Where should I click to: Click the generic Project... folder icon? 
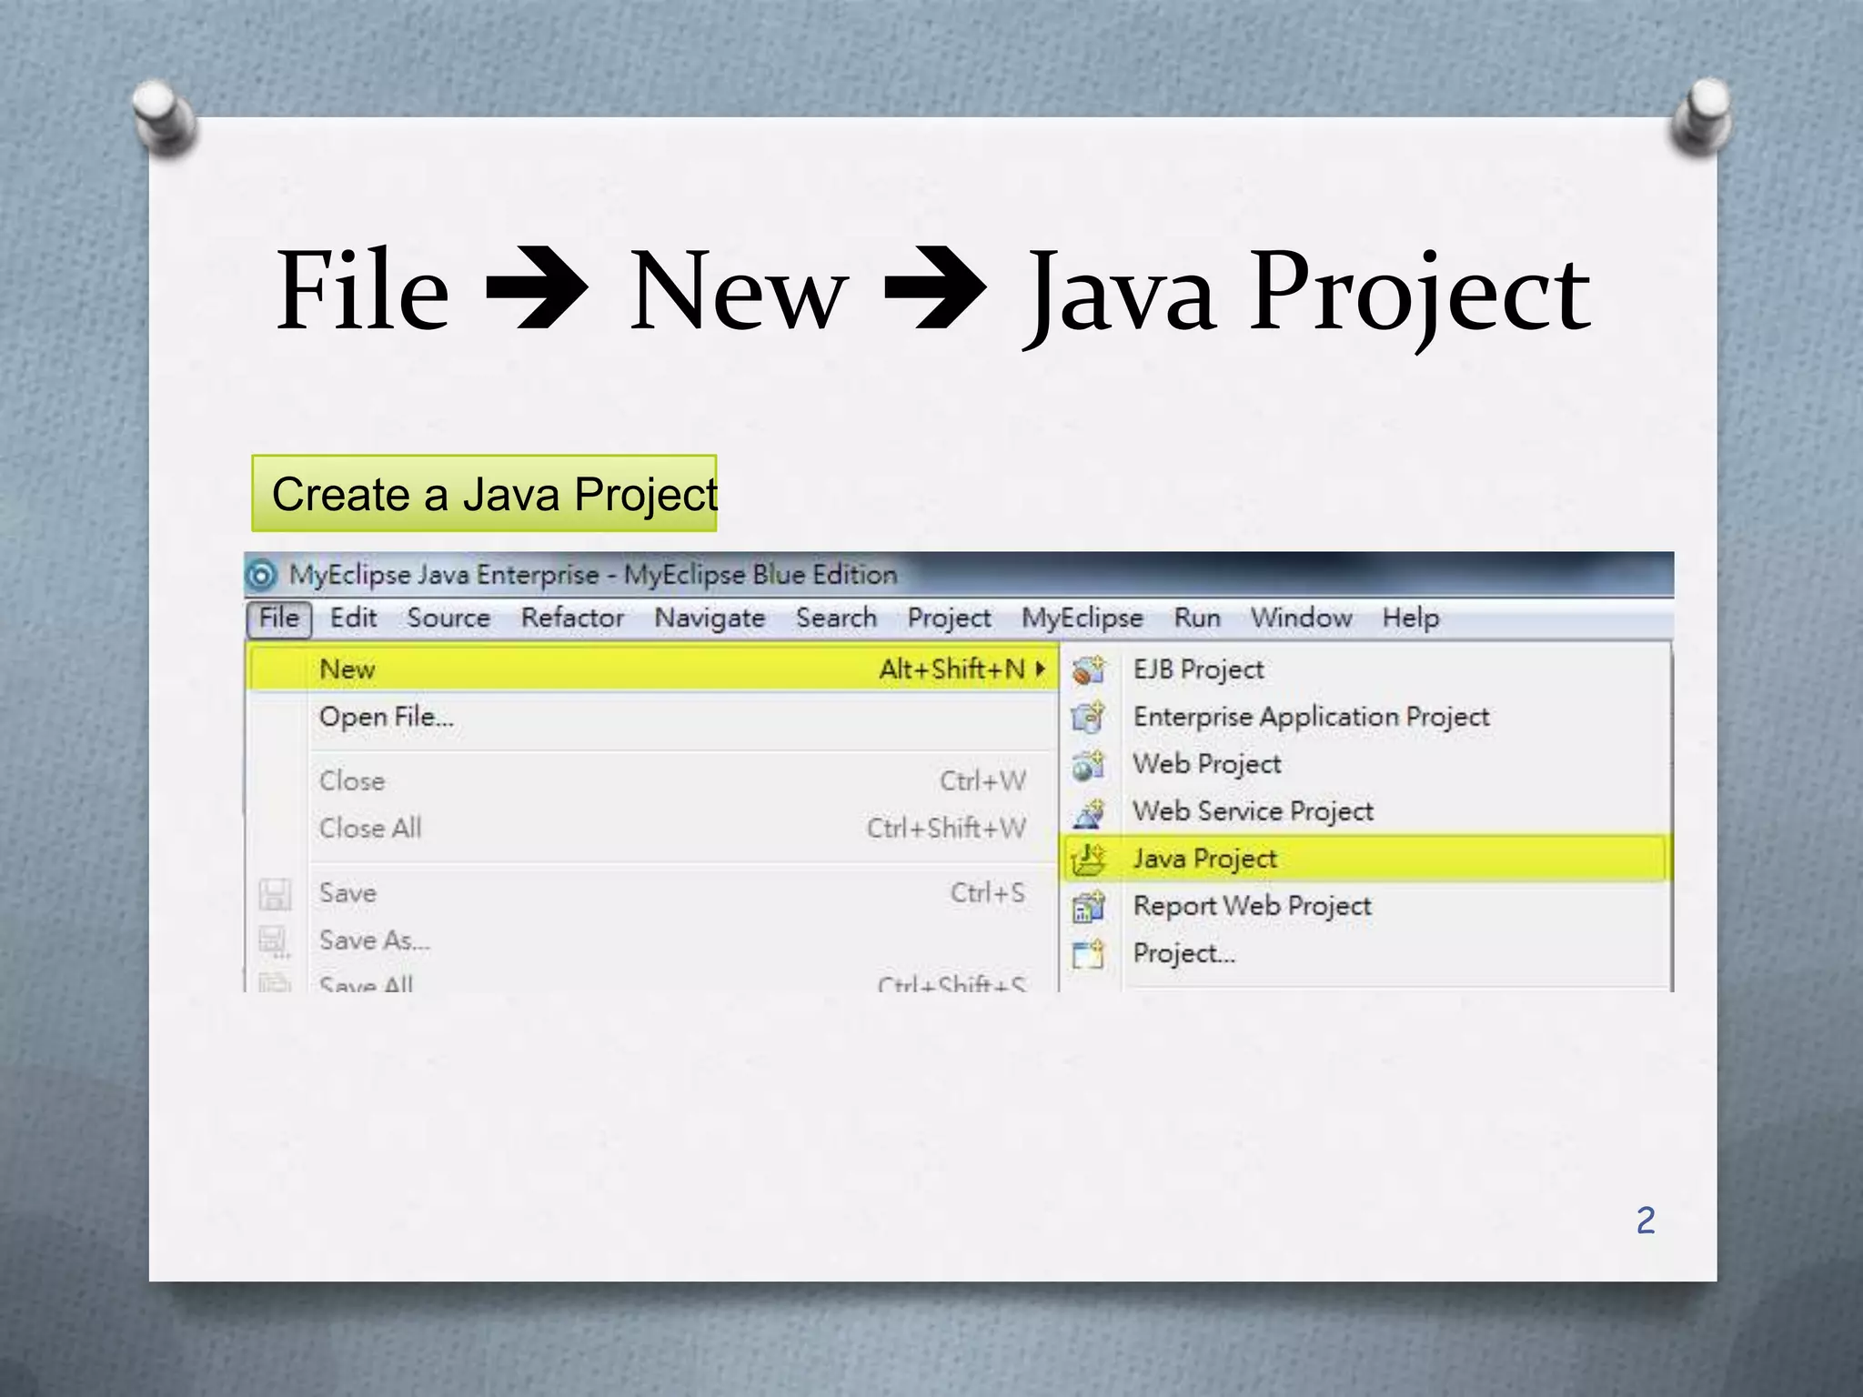(1088, 954)
